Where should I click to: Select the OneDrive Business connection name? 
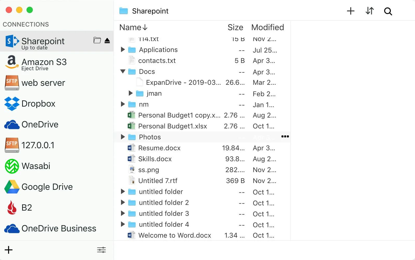pyautogui.click(x=59, y=228)
